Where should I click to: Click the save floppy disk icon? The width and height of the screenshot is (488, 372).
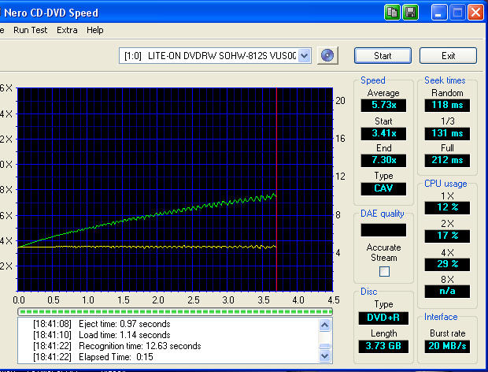point(410,13)
